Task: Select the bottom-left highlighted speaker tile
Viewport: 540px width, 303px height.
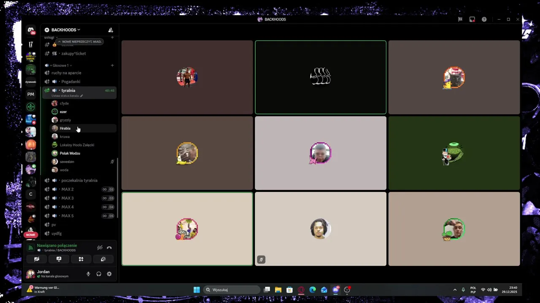Action: click(x=187, y=229)
